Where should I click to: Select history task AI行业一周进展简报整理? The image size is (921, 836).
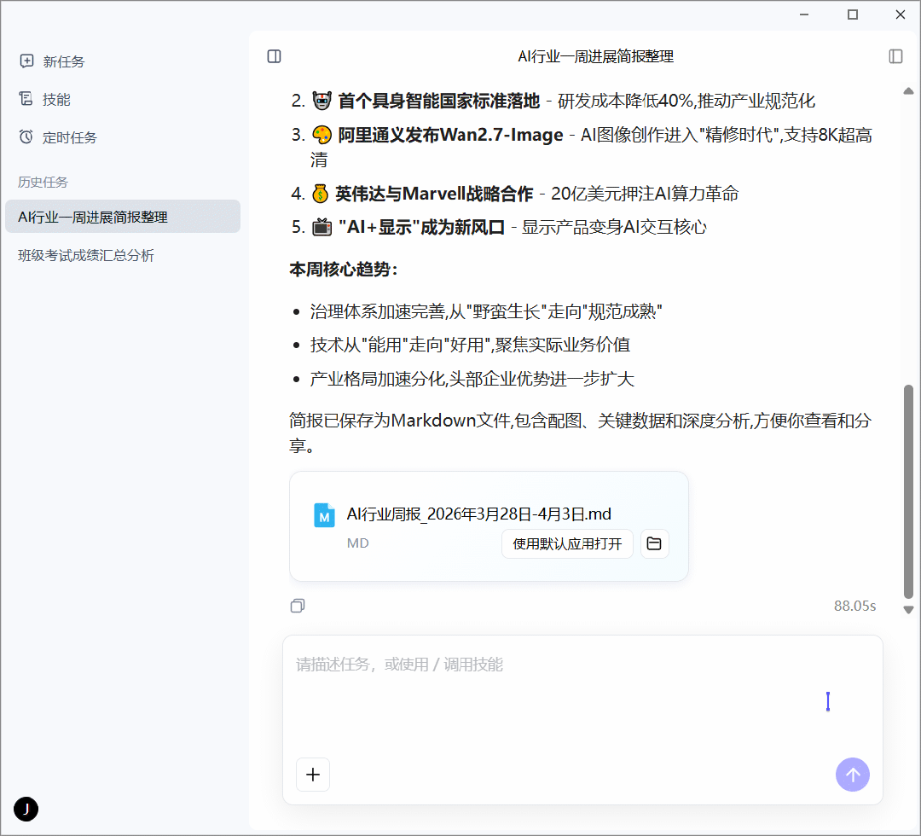coord(123,217)
